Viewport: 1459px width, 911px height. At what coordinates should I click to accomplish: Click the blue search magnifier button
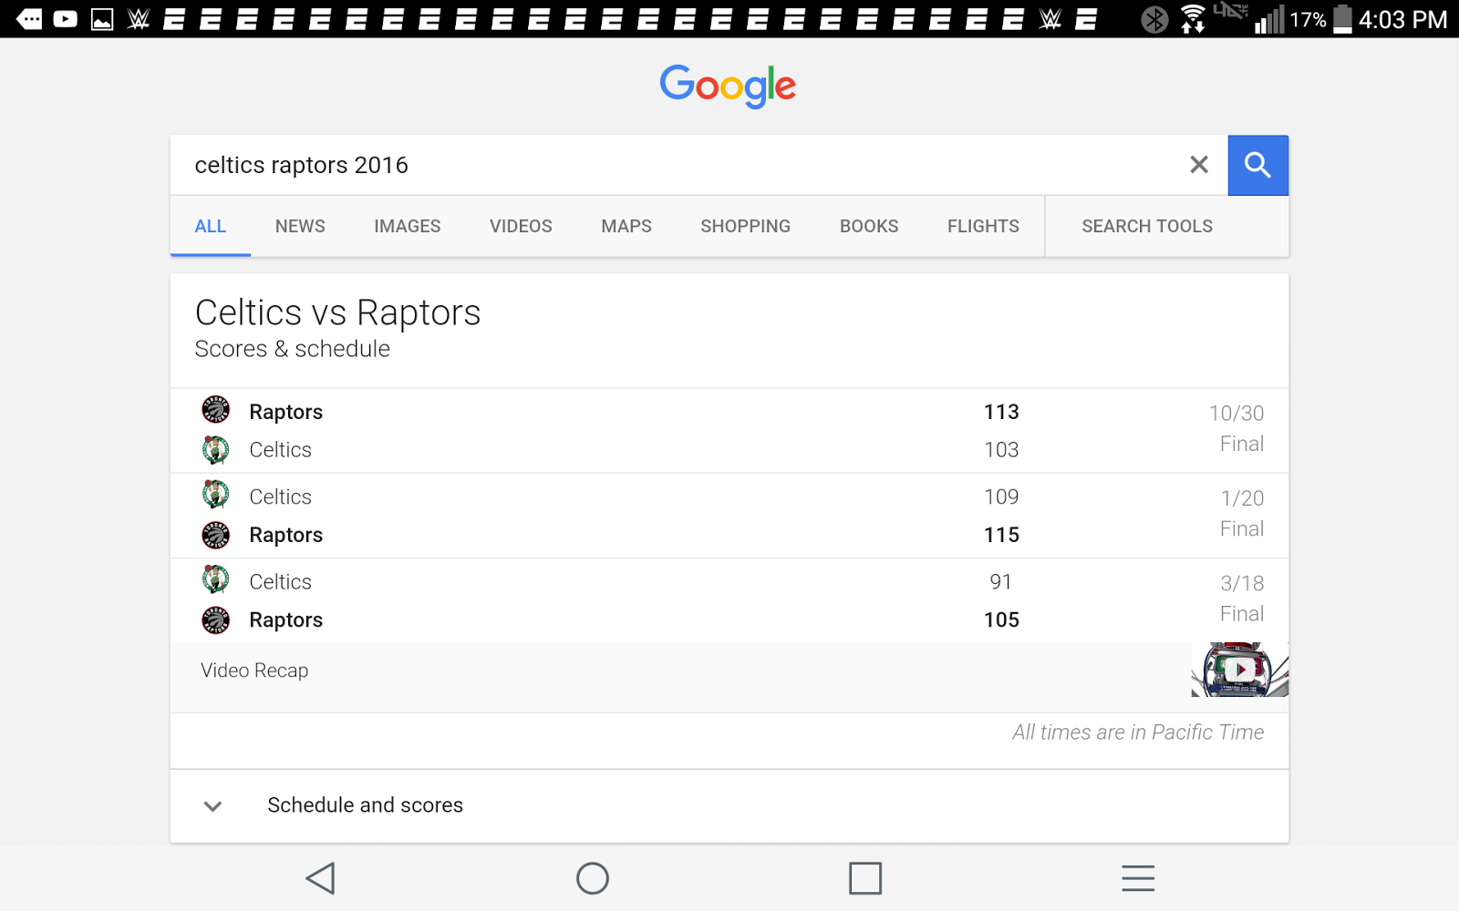[x=1257, y=165]
